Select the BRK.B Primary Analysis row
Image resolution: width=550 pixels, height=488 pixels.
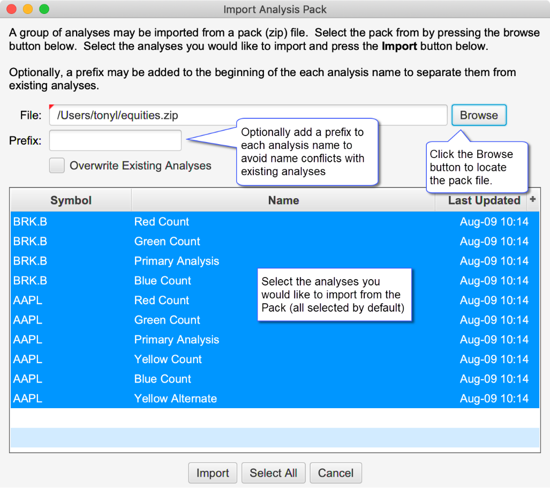tap(177, 261)
